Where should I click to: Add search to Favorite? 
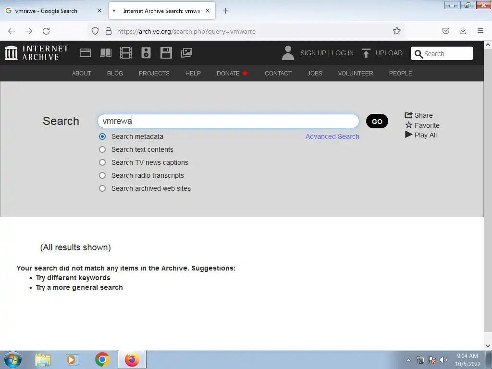click(422, 125)
